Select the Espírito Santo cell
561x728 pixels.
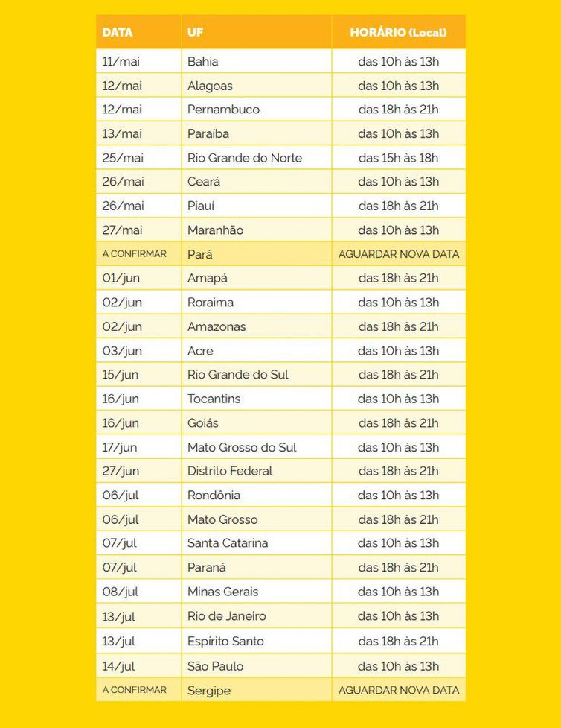point(225,641)
